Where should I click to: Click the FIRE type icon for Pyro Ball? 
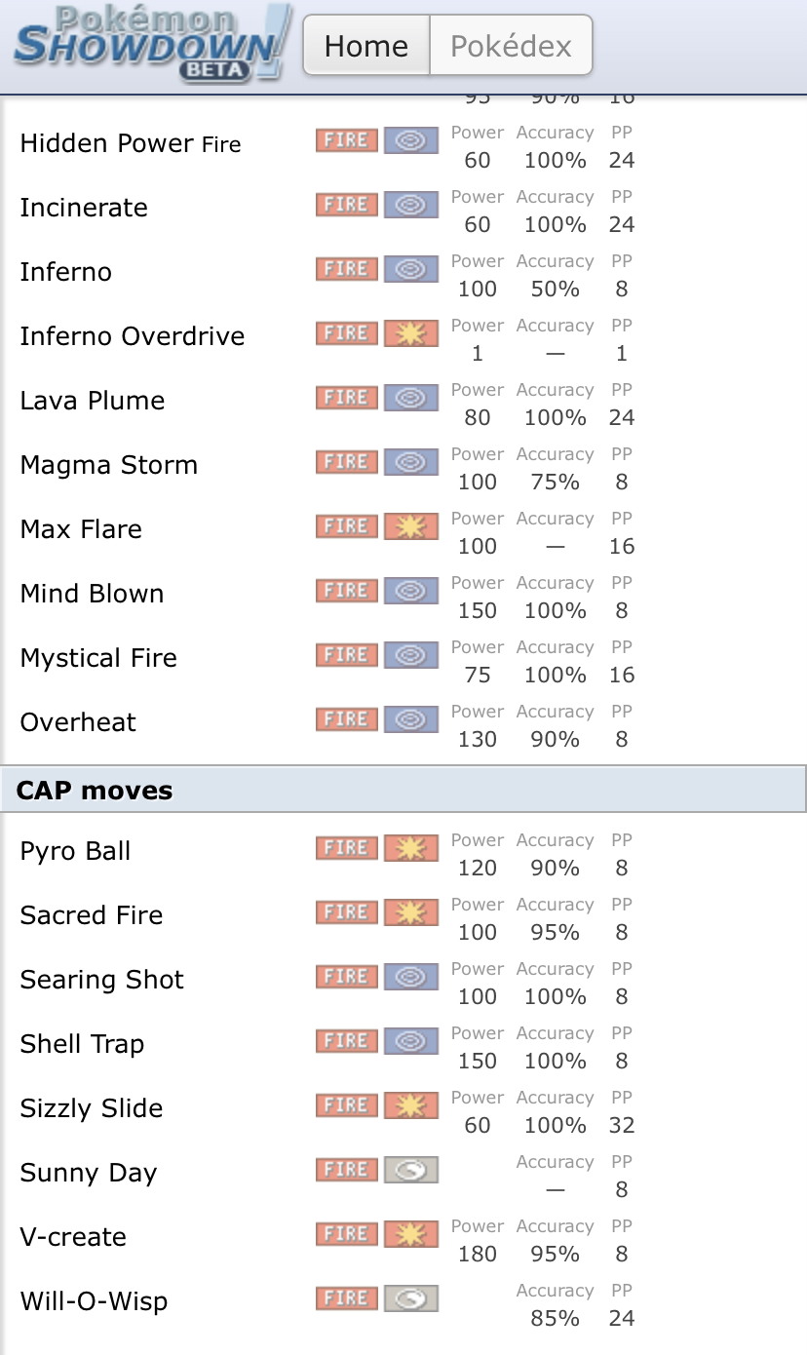(347, 848)
